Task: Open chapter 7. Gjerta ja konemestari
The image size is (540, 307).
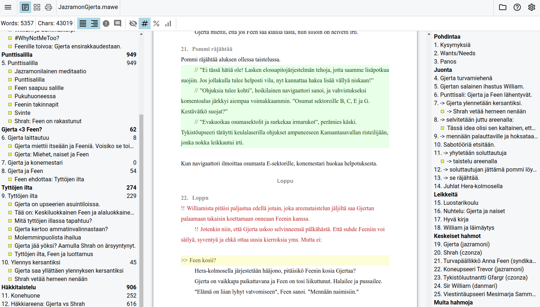Action: tap(69, 163)
